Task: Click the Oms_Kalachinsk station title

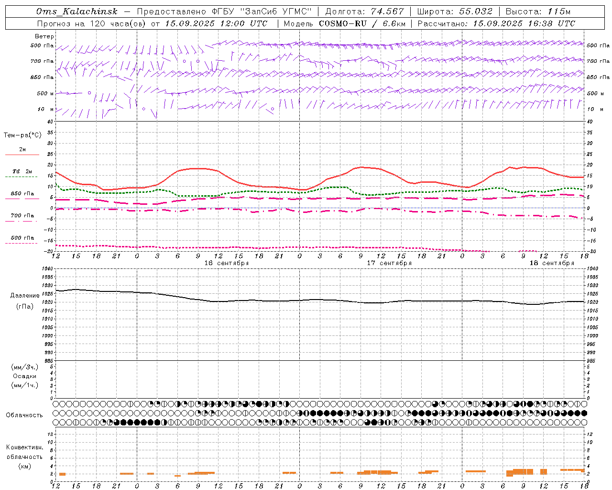Action: pyautogui.click(x=76, y=11)
